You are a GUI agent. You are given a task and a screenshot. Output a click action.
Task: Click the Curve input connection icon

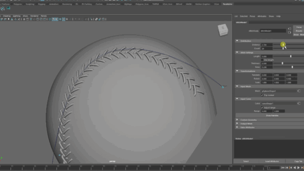pos(299,104)
